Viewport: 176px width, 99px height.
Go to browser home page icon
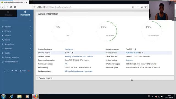coord(15,7)
